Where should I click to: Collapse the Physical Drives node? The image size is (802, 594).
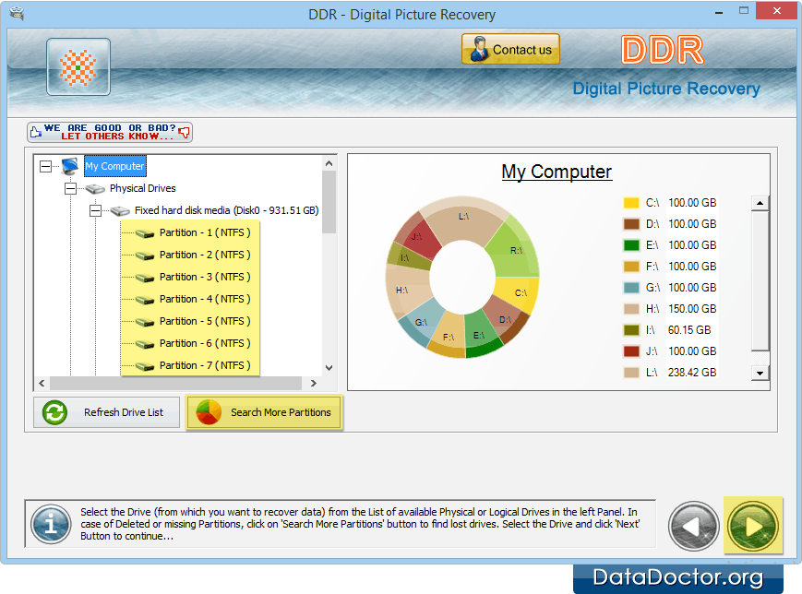(70, 189)
